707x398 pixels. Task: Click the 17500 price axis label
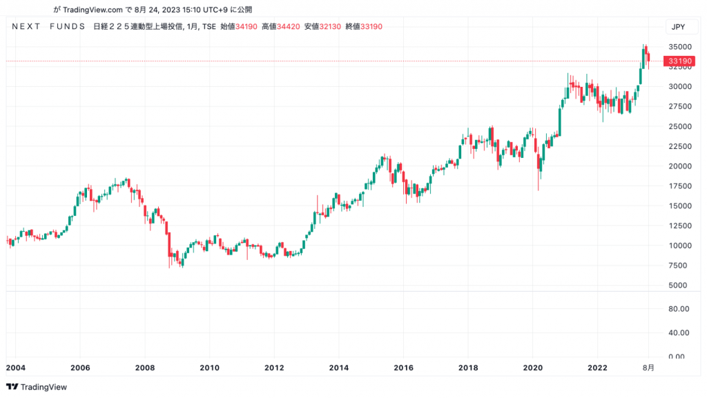click(680, 186)
